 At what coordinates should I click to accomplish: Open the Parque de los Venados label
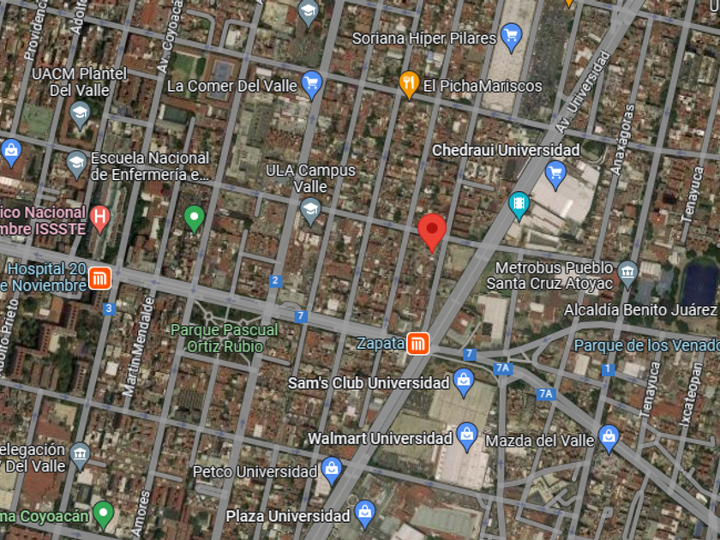point(646,345)
